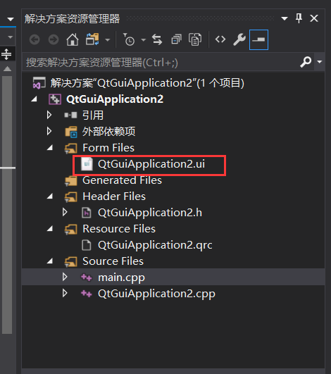The width and height of the screenshot is (331, 374).
Task: Expand the 外部依赖项 node
Action: (49, 131)
